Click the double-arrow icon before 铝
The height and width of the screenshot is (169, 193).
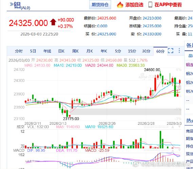[12, 4]
